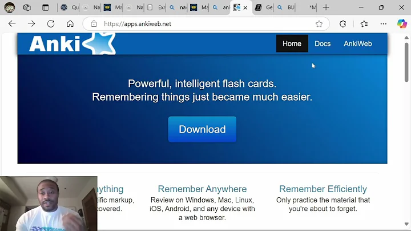
Task: Open the Workspaces icon
Action: click(x=27, y=7)
